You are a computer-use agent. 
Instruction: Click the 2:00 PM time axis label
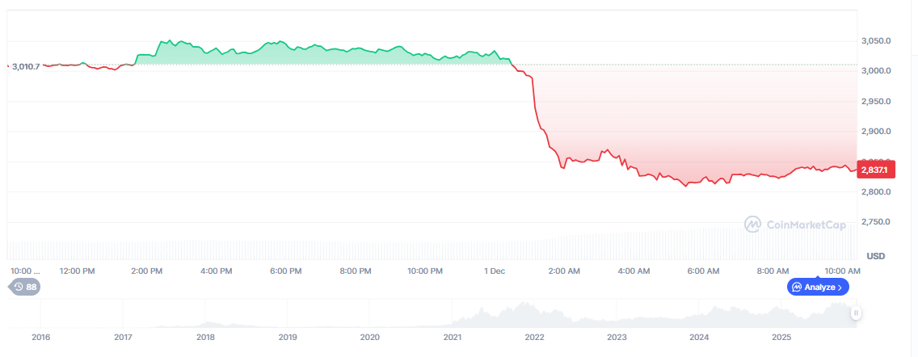click(147, 271)
